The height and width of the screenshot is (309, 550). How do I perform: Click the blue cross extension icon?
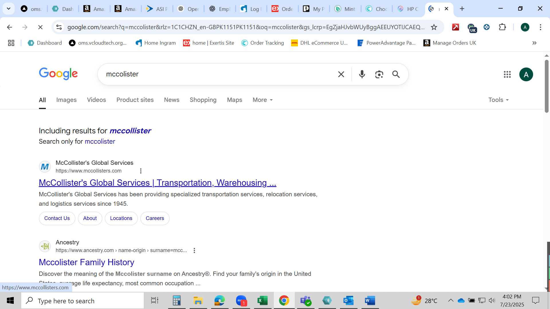click(486, 27)
